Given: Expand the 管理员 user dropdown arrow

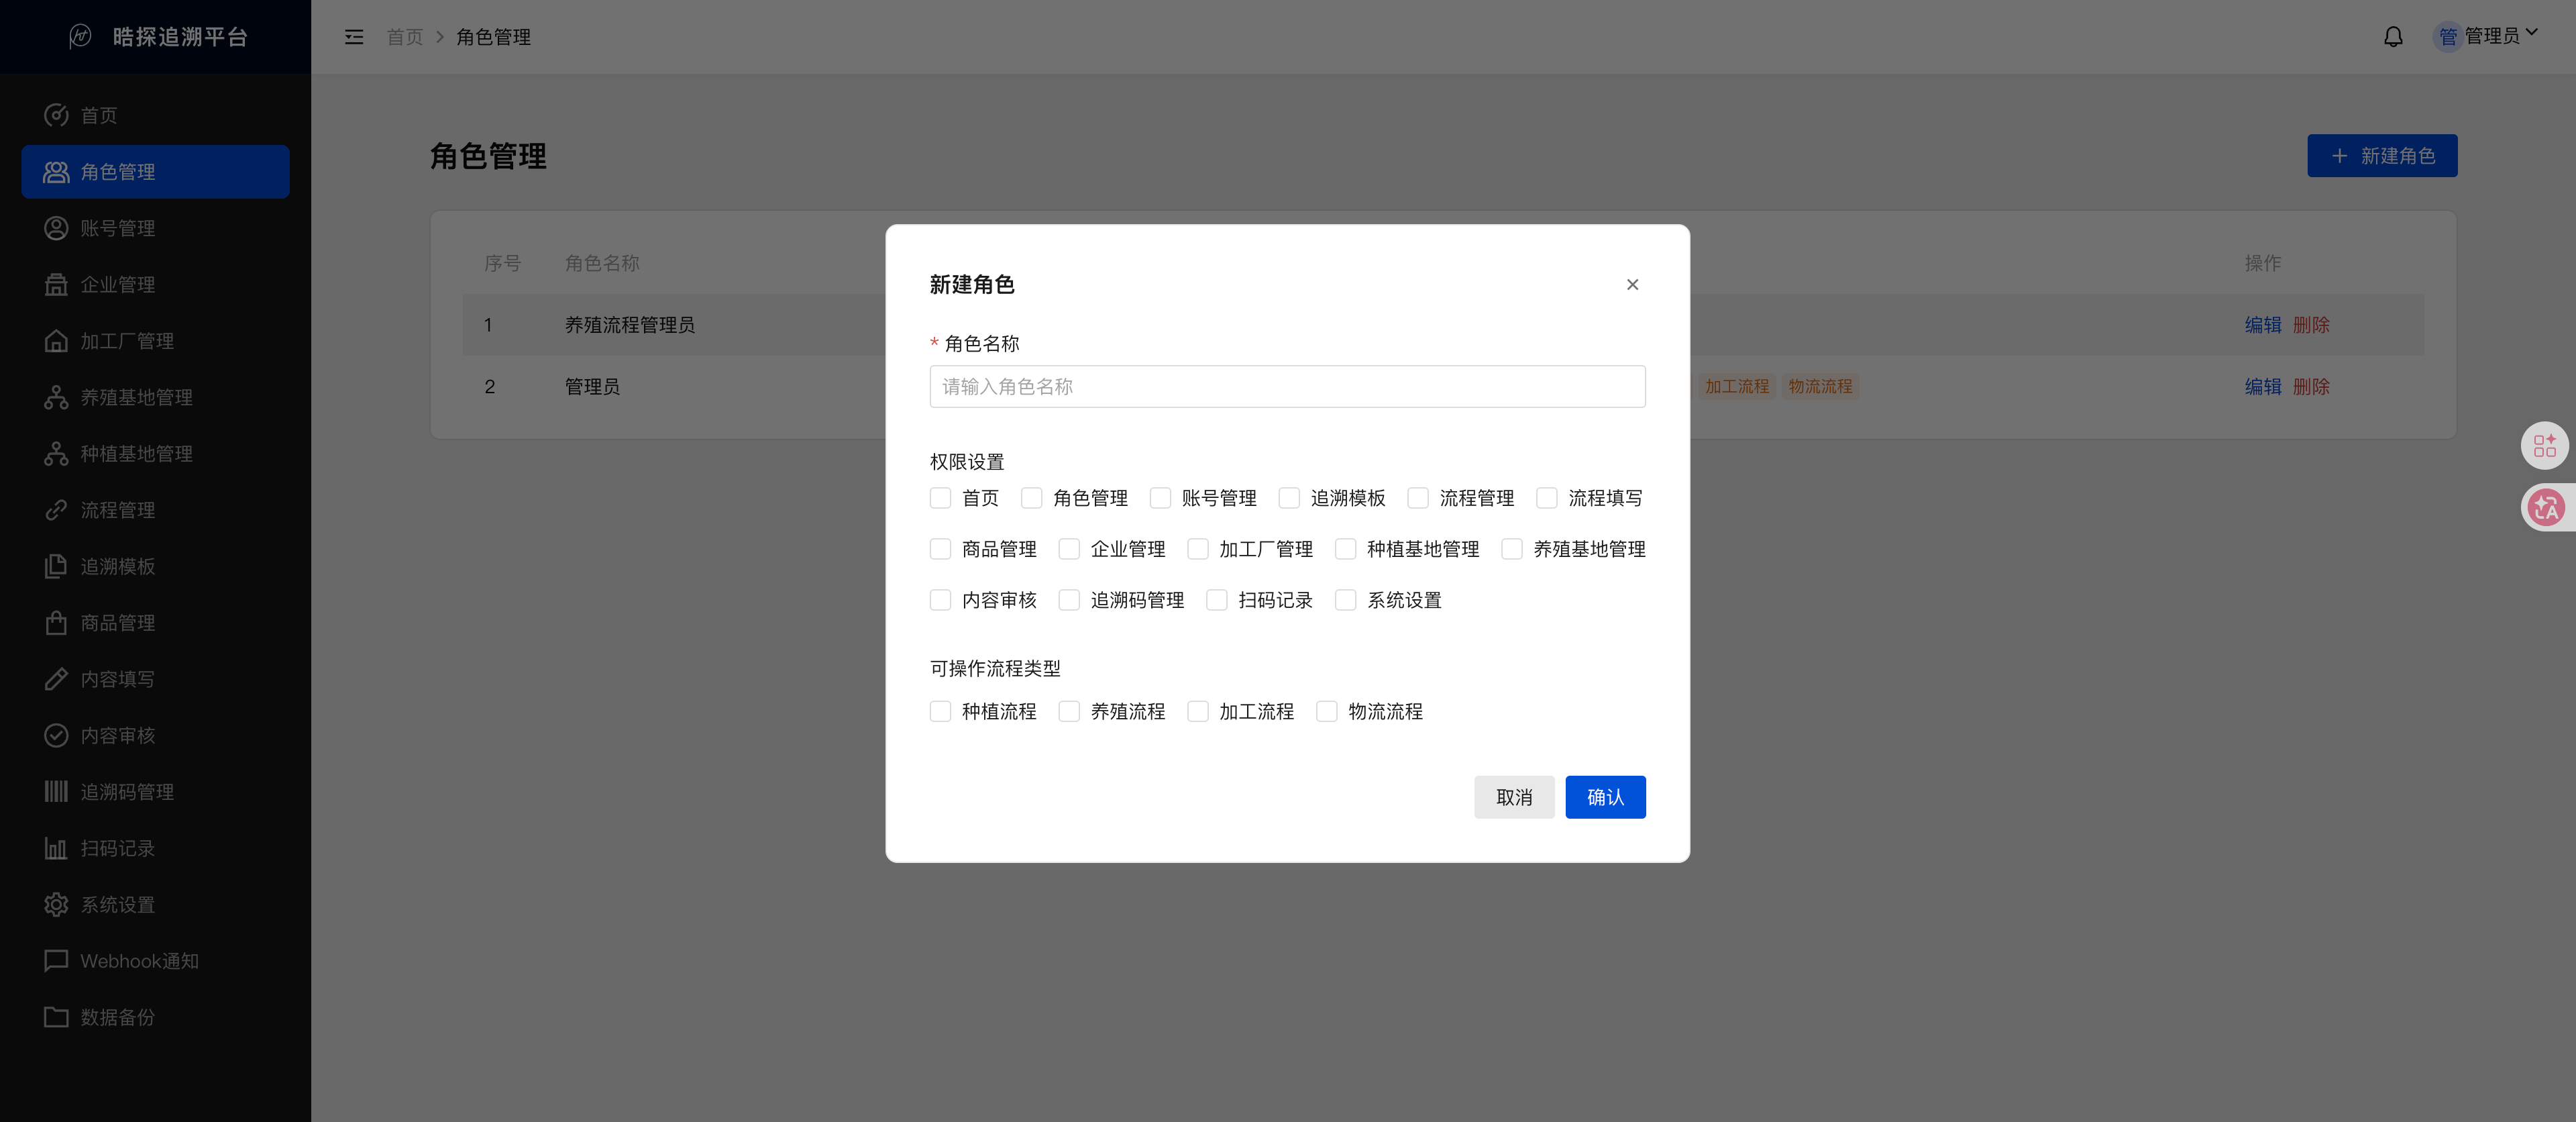Looking at the screenshot, I should [x=2531, y=33].
